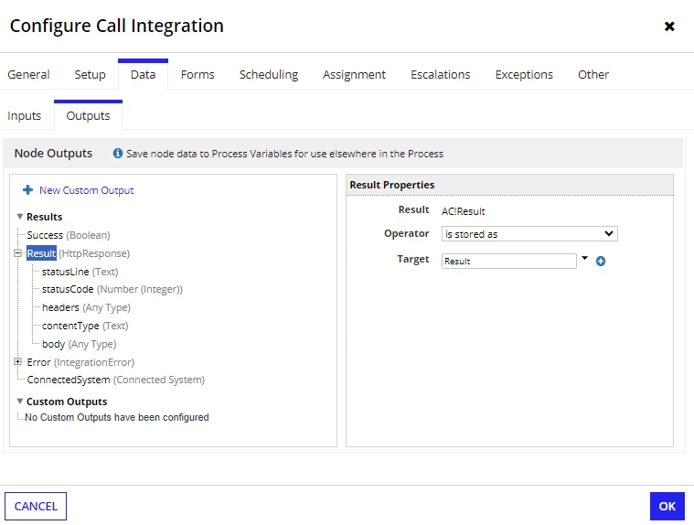Click the Custom Outputs section heading
Viewport: 694px width, 525px height.
[67, 402]
